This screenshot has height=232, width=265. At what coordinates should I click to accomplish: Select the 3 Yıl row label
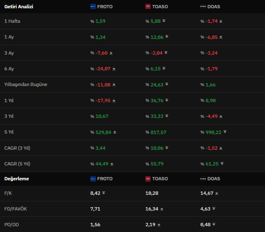tap(9, 116)
